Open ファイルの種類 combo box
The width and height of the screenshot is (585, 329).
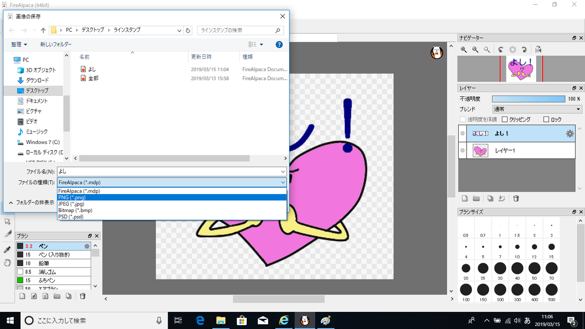tap(172, 182)
